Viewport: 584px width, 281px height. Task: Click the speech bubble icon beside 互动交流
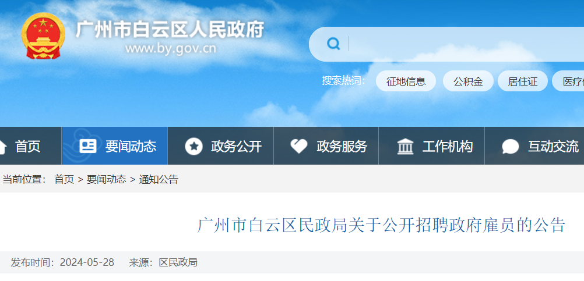click(x=510, y=147)
